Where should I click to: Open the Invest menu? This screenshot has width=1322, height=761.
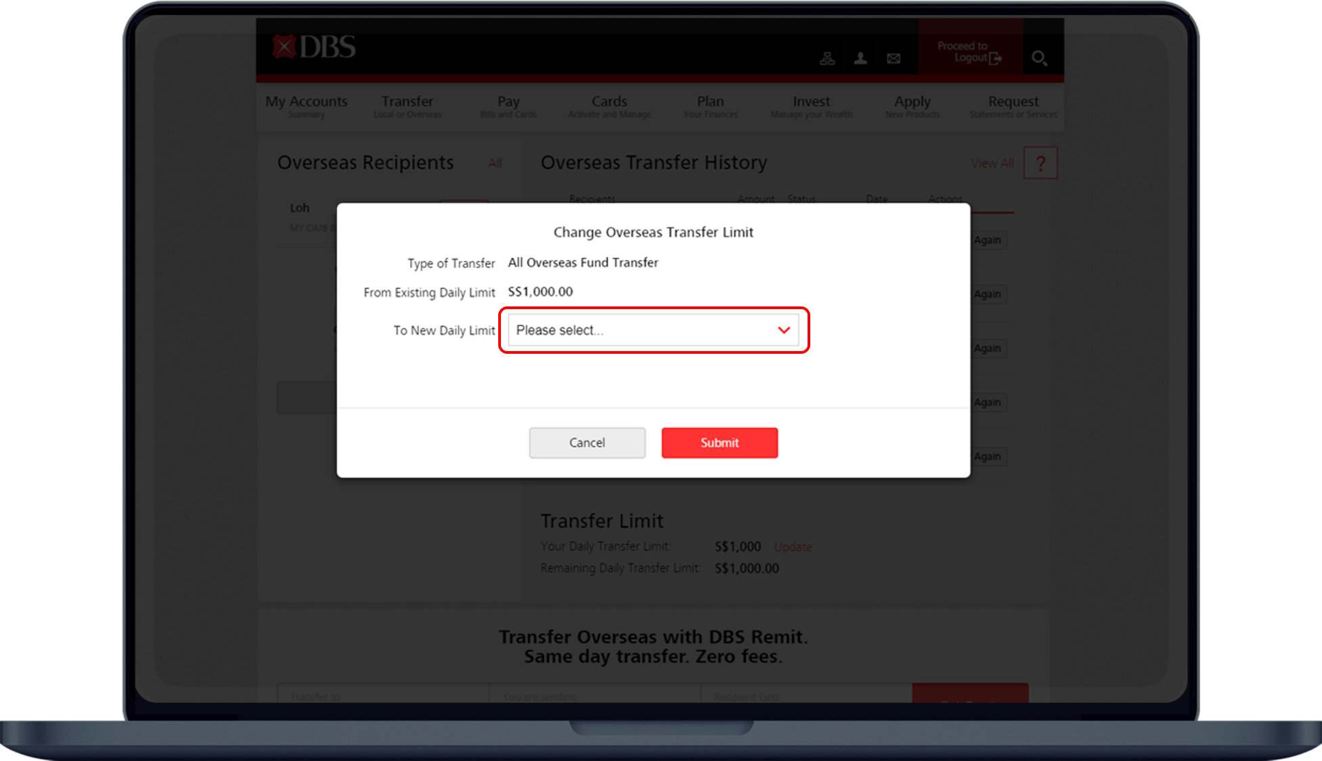(811, 106)
